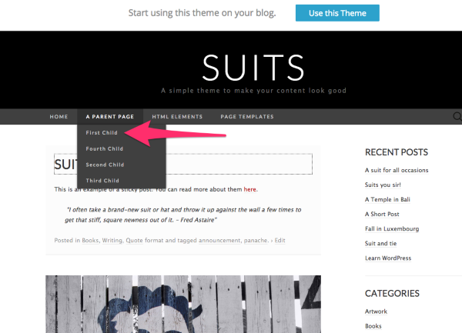
Task: Select Fourth Child from the dropdown
Action: point(105,148)
